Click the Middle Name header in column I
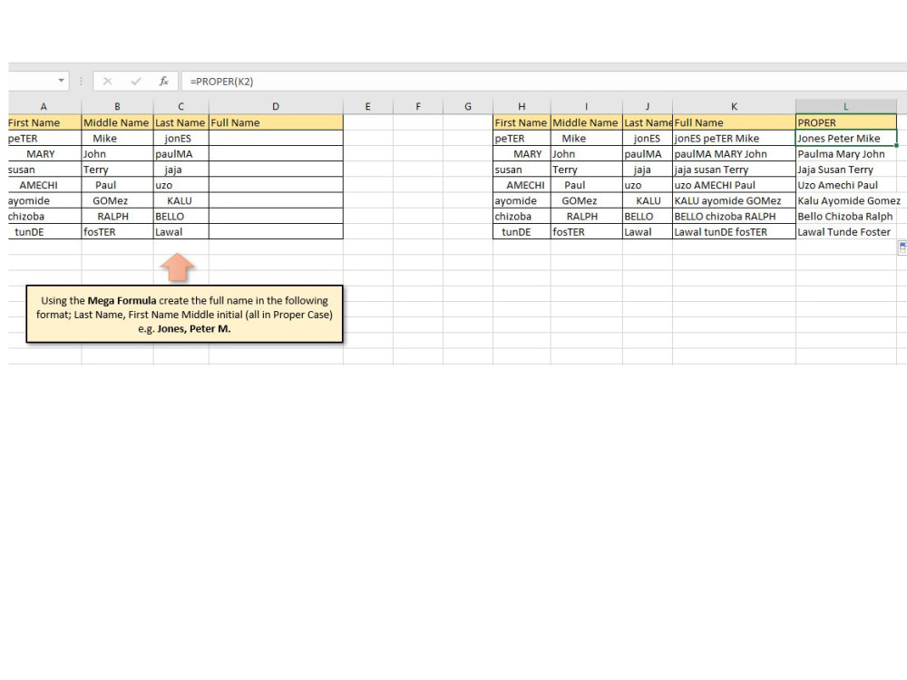The height and width of the screenshot is (680, 907). click(587, 122)
